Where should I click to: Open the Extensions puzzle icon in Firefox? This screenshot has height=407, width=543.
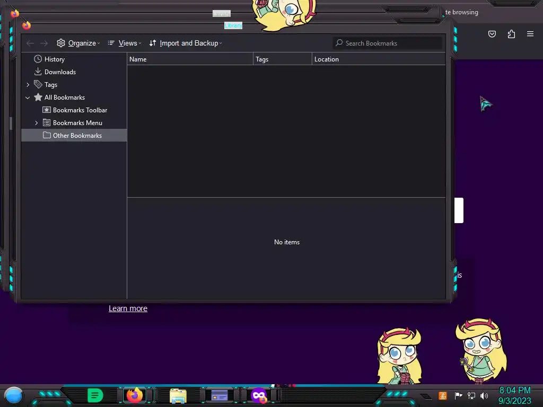[x=511, y=34]
